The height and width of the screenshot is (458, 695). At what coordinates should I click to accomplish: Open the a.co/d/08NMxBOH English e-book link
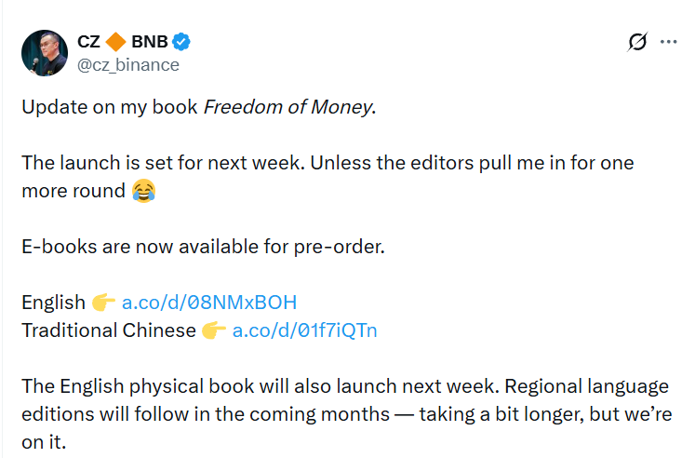click(x=208, y=303)
